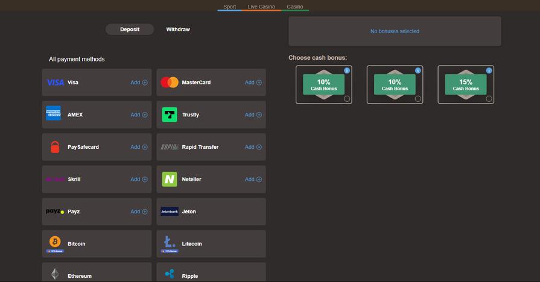This screenshot has height=282, width=540.
Task: Select the 15% Cash Bonus radio button
Action: pyautogui.click(x=489, y=99)
